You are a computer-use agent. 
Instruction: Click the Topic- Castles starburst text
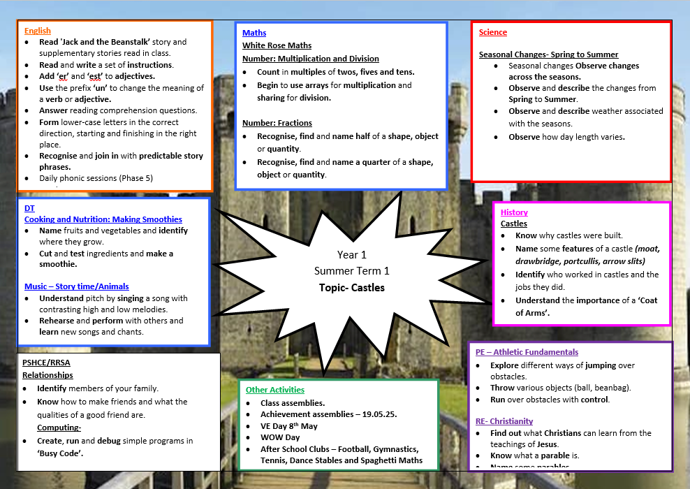[x=351, y=288]
